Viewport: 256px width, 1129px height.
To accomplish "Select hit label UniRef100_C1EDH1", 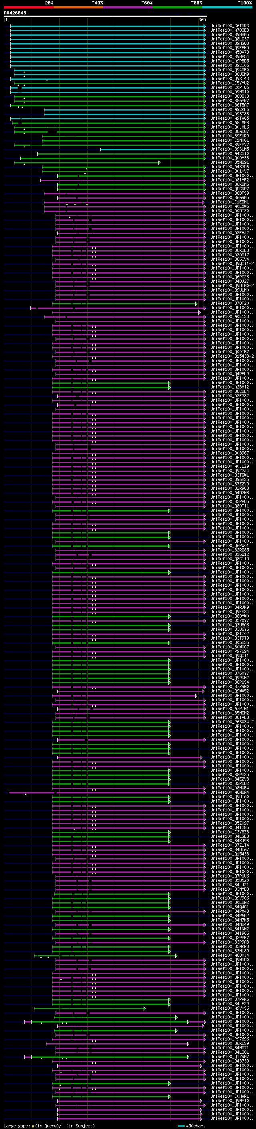I will [230, 202].
